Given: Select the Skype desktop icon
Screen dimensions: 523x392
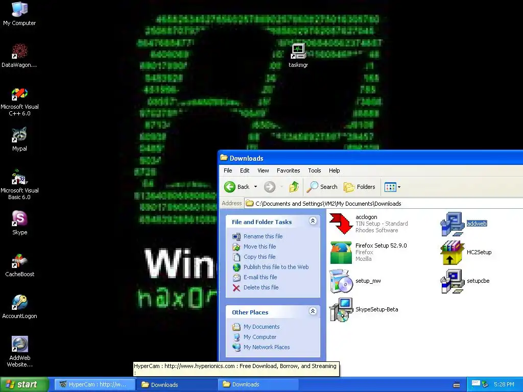Looking at the screenshot, I should click(20, 223).
